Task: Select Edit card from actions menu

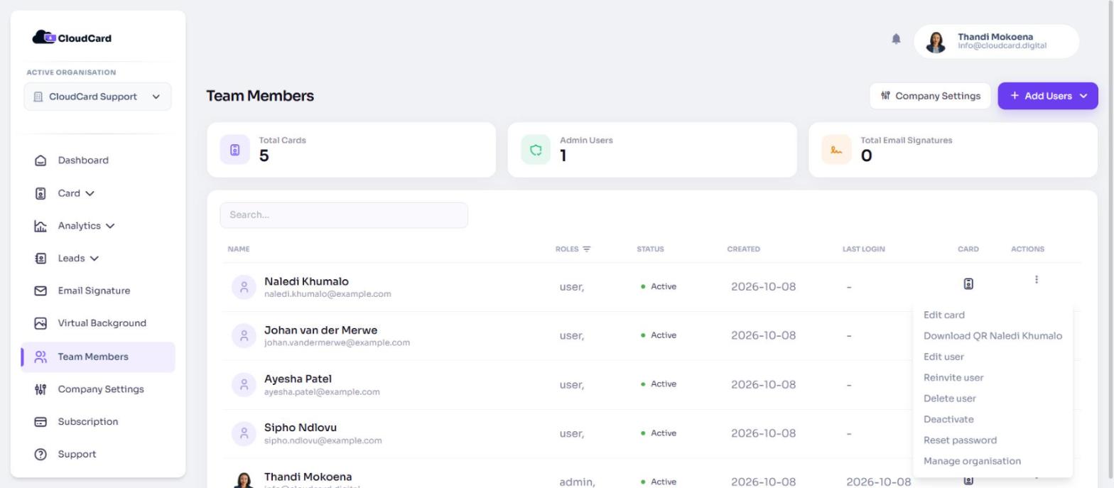Action: pos(943,315)
